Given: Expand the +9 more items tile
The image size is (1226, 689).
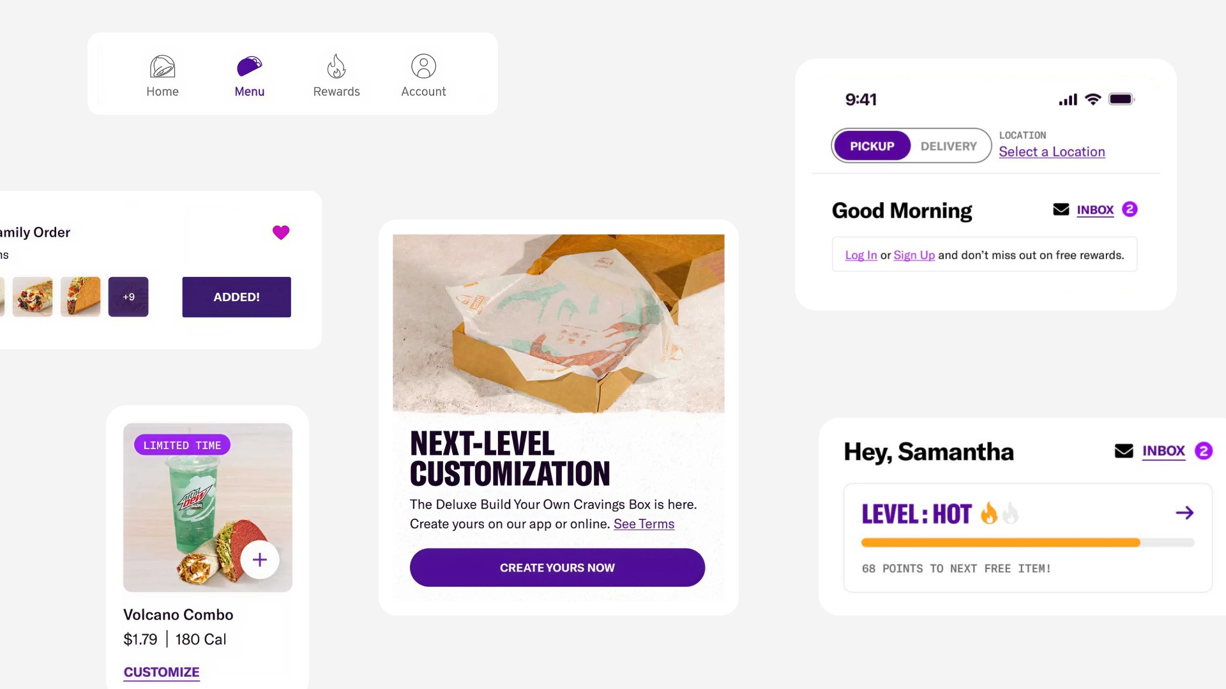Looking at the screenshot, I should [128, 297].
